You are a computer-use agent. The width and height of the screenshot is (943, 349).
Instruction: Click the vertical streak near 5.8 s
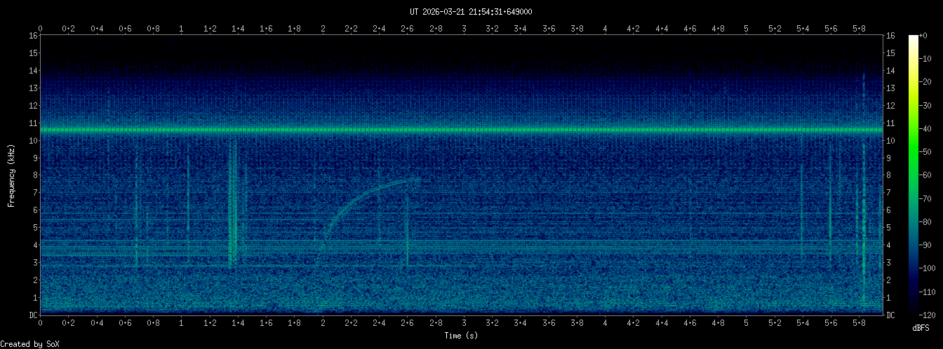pyautogui.click(x=864, y=210)
